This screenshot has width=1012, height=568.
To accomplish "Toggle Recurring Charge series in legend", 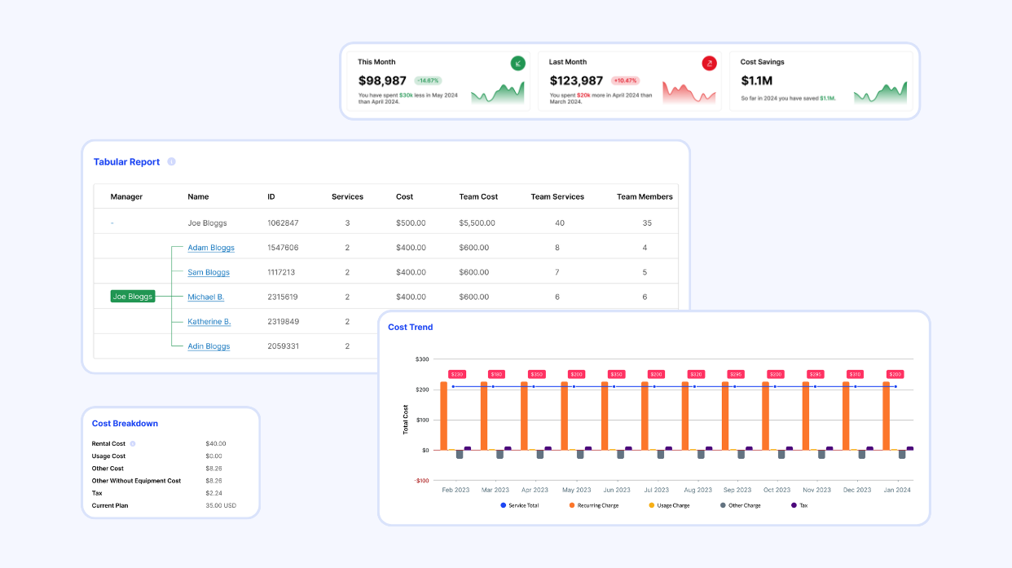I will [593, 505].
